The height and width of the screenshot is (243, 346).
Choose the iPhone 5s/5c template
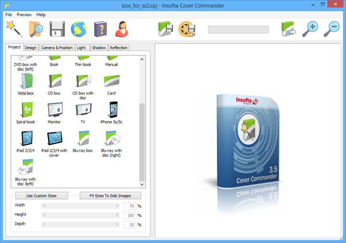112,113
